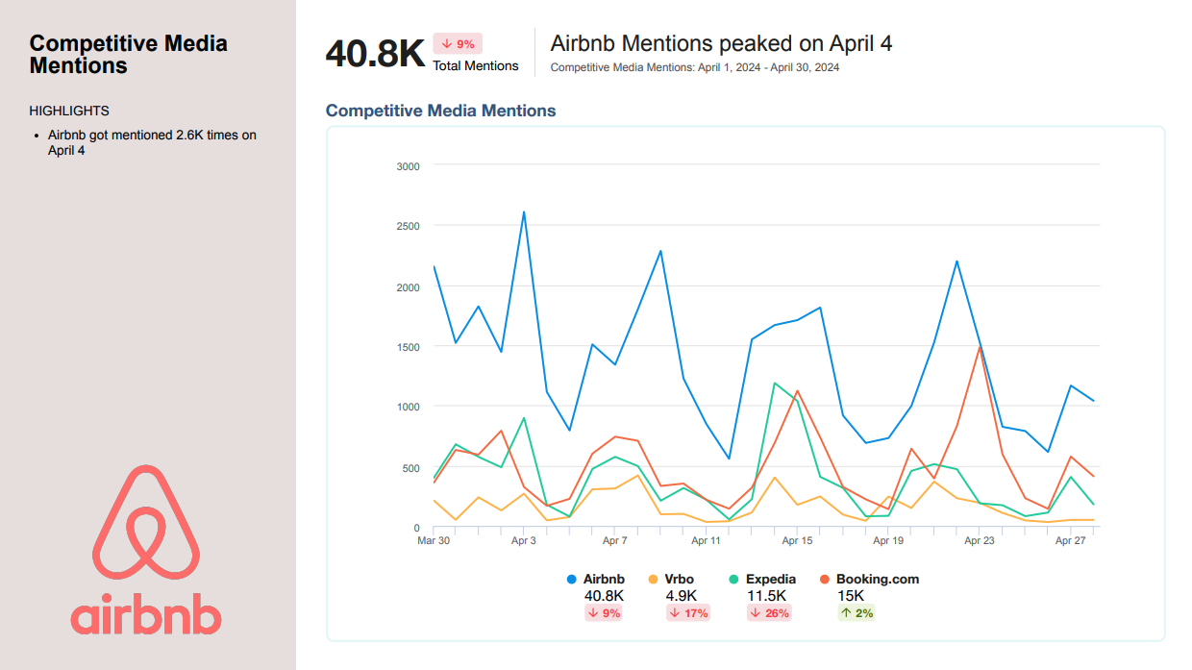The image size is (1192, 670).
Task: Click the green Expedia legend dot
Action: click(x=733, y=580)
